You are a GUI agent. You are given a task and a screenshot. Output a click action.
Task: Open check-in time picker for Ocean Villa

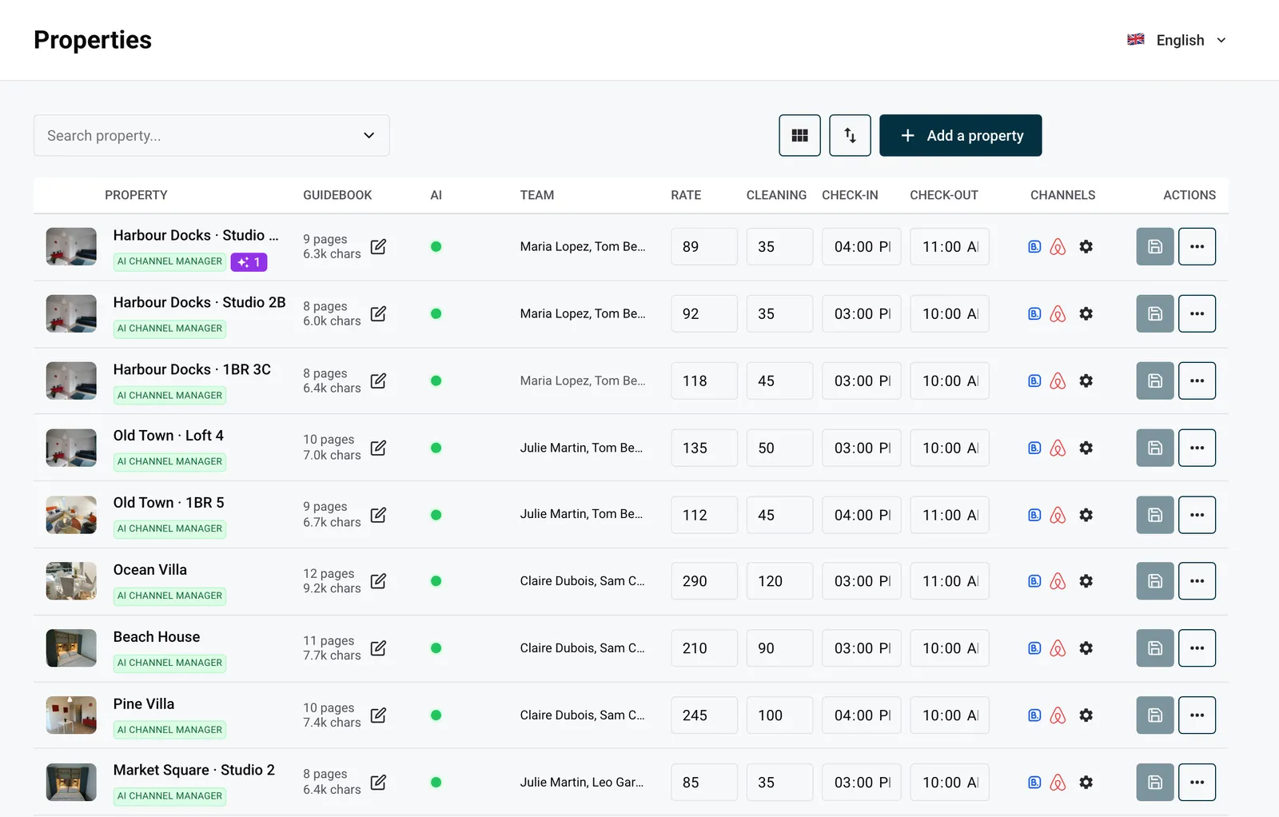862,581
